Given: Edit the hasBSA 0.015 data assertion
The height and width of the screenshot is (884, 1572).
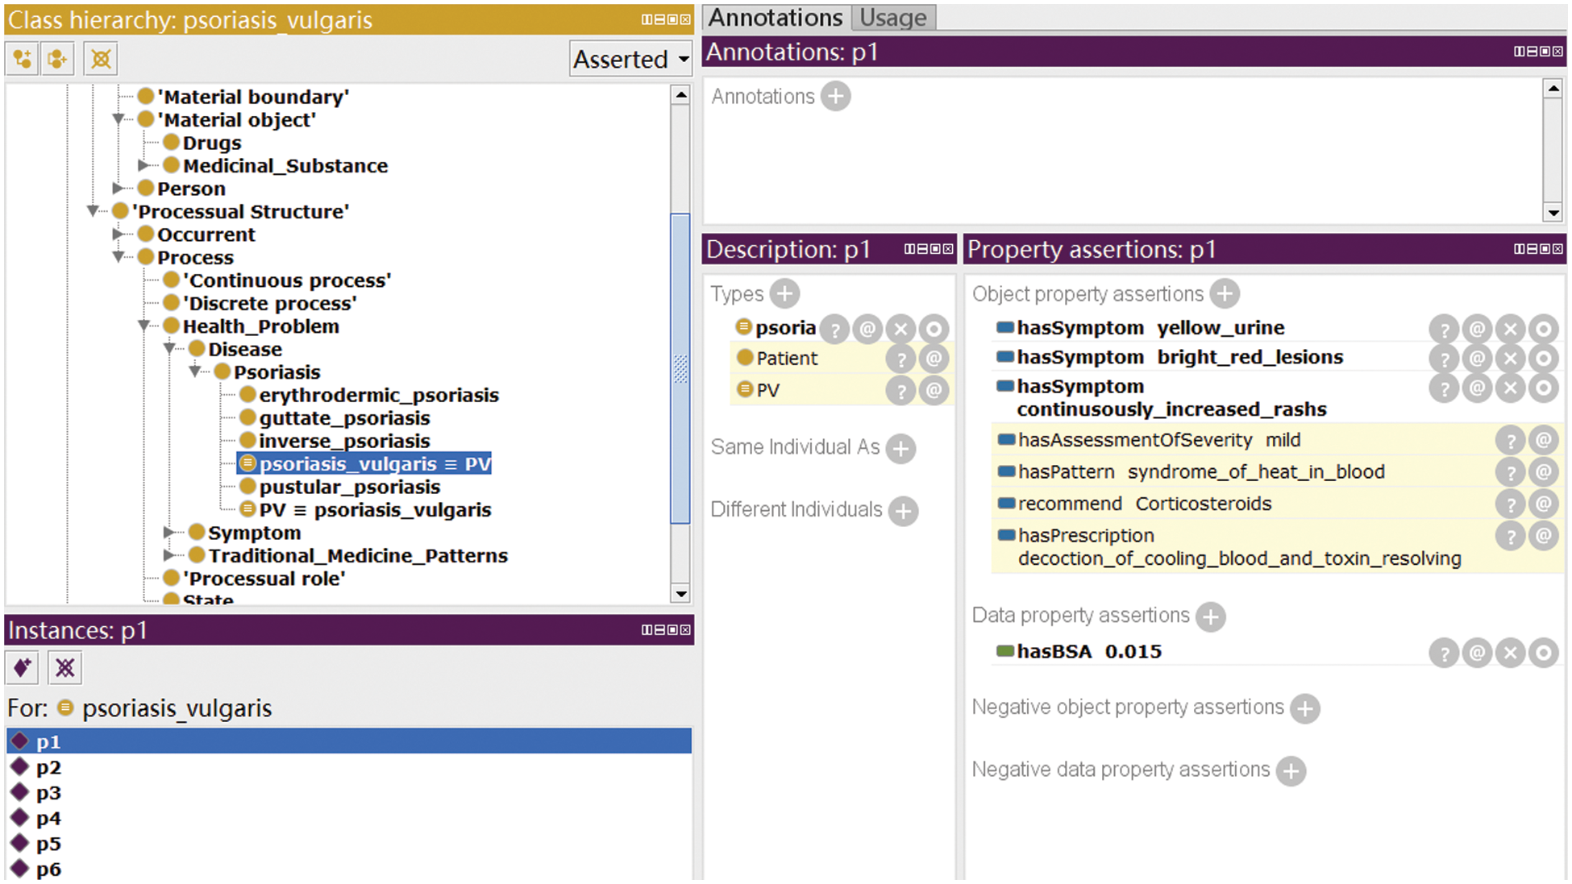Looking at the screenshot, I should pos(1543,653).
